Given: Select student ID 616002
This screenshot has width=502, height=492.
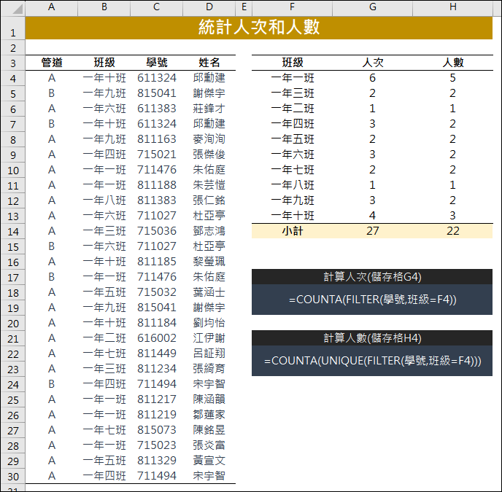Looking at the screenshot, I should [157, 338].
